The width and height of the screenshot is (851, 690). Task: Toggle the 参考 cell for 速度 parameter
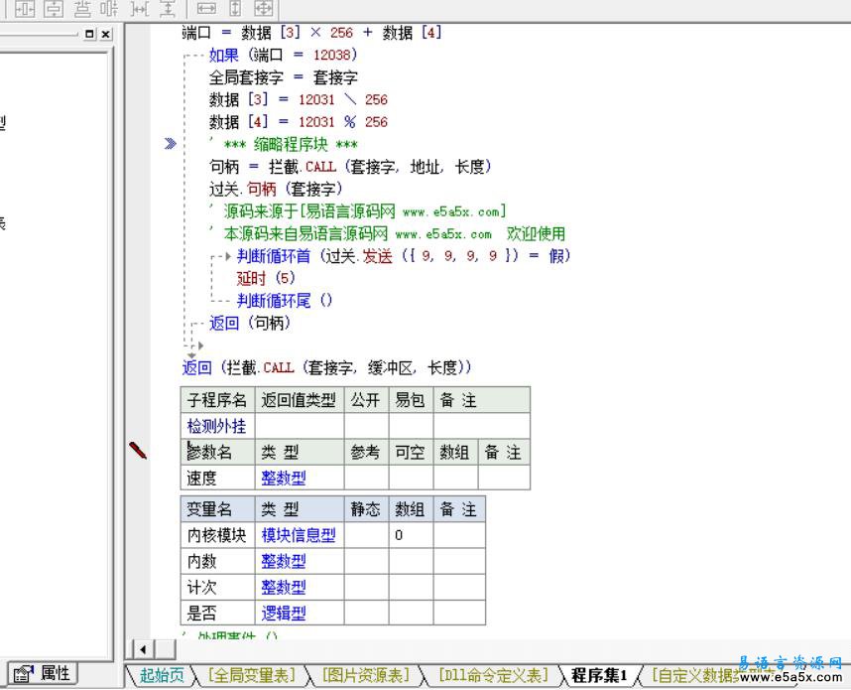(x=365, y=478)
